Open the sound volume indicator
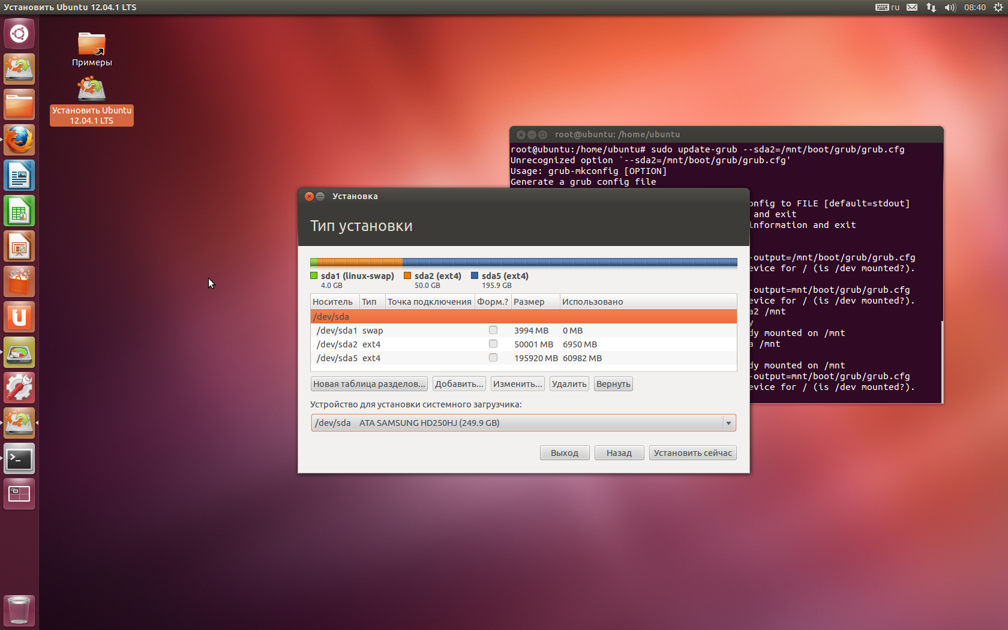The height and width of the screenshot is (630, 1008). pos(950,7)
